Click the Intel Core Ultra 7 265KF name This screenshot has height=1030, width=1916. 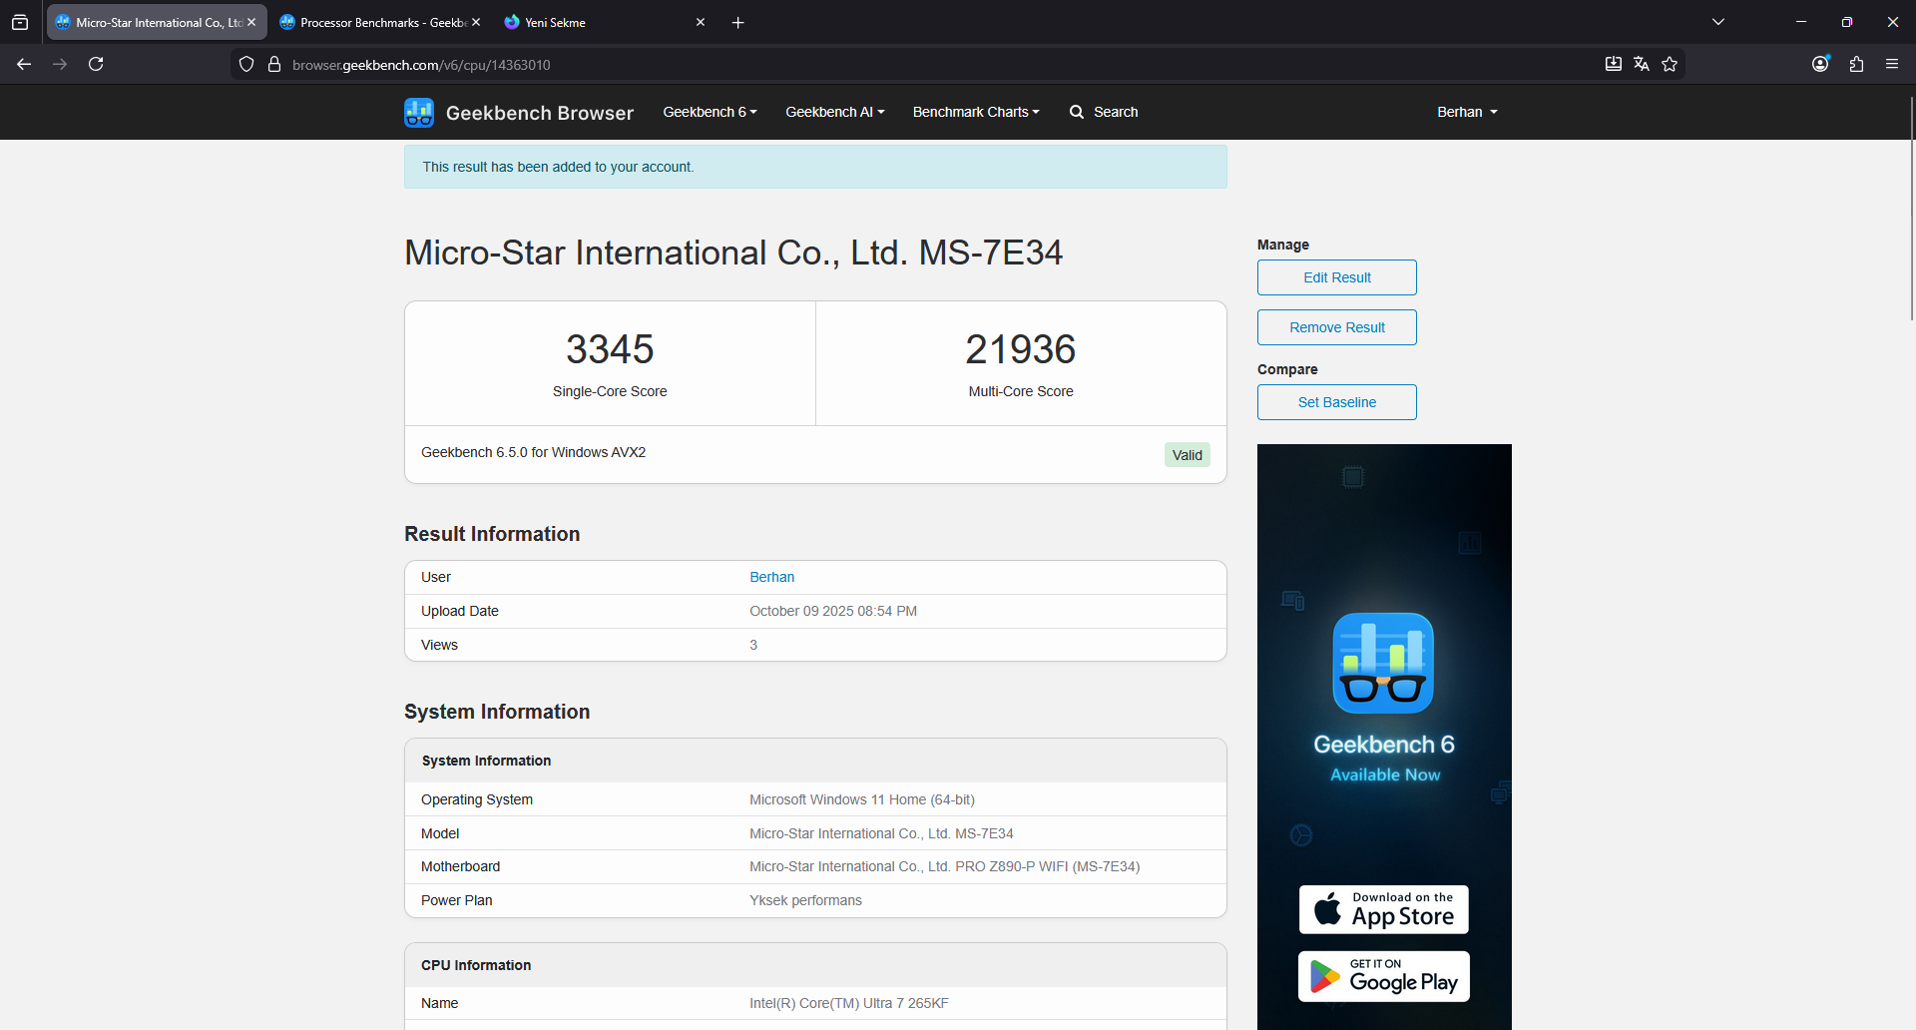click(x=849, y=1003)
